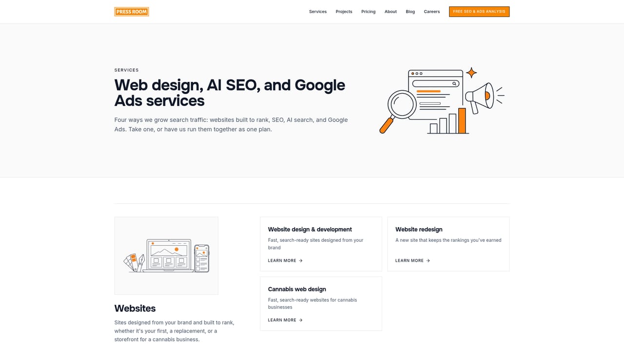
Task: Go to Careers in the navigation
Action: [432, 12]
